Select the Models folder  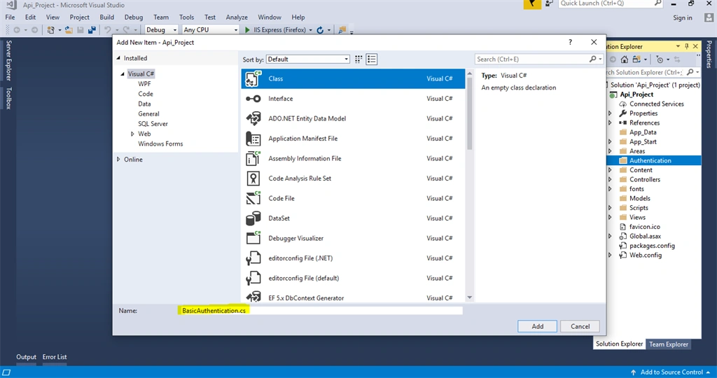click(639, 198)
